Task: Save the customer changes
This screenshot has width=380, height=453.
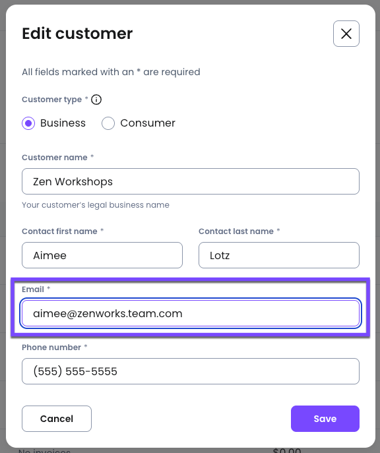Action: point(325,419)
